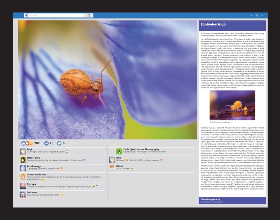Maximize the window

click(256, 15)
